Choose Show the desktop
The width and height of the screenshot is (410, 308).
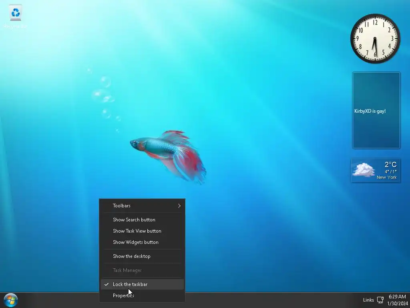(x=142, y=256)
